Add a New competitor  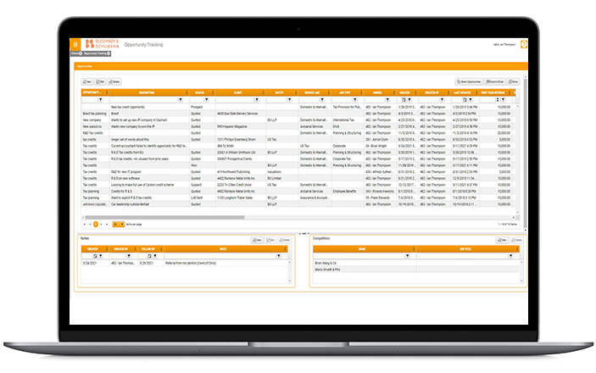(502, 240)
